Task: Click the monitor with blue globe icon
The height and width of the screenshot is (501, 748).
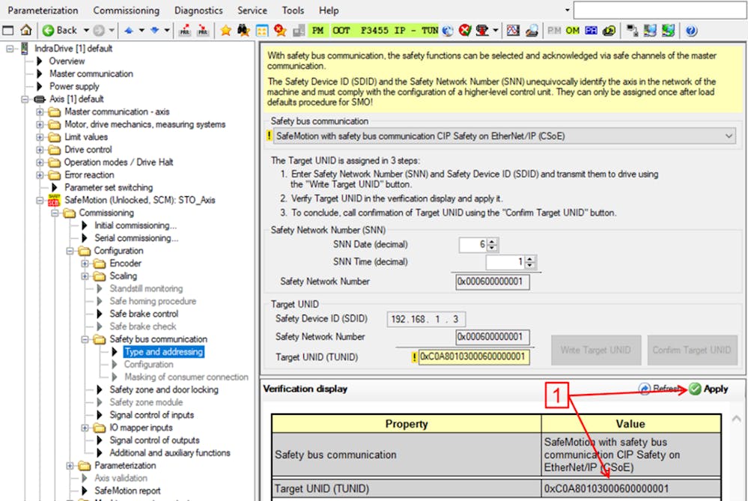Action: [x=650, y=31]
